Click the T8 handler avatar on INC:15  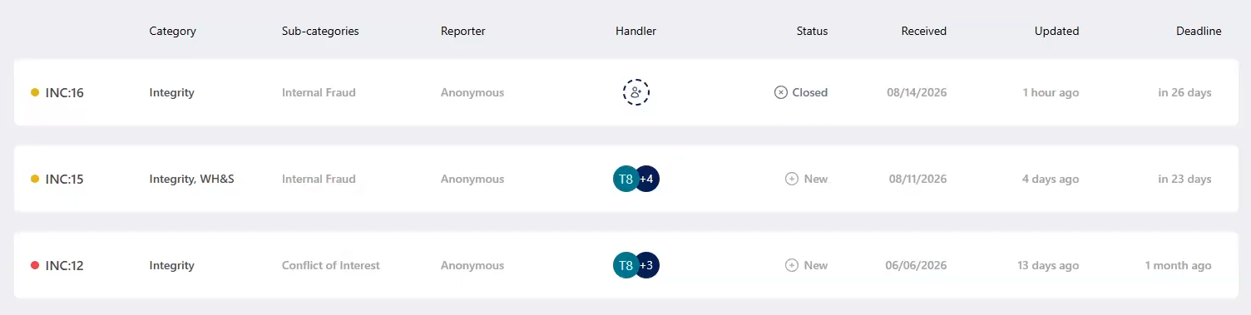(x=625, y=179)
